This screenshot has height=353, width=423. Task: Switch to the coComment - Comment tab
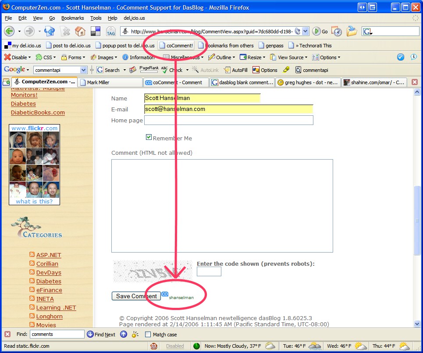click(x=176, y=82)
